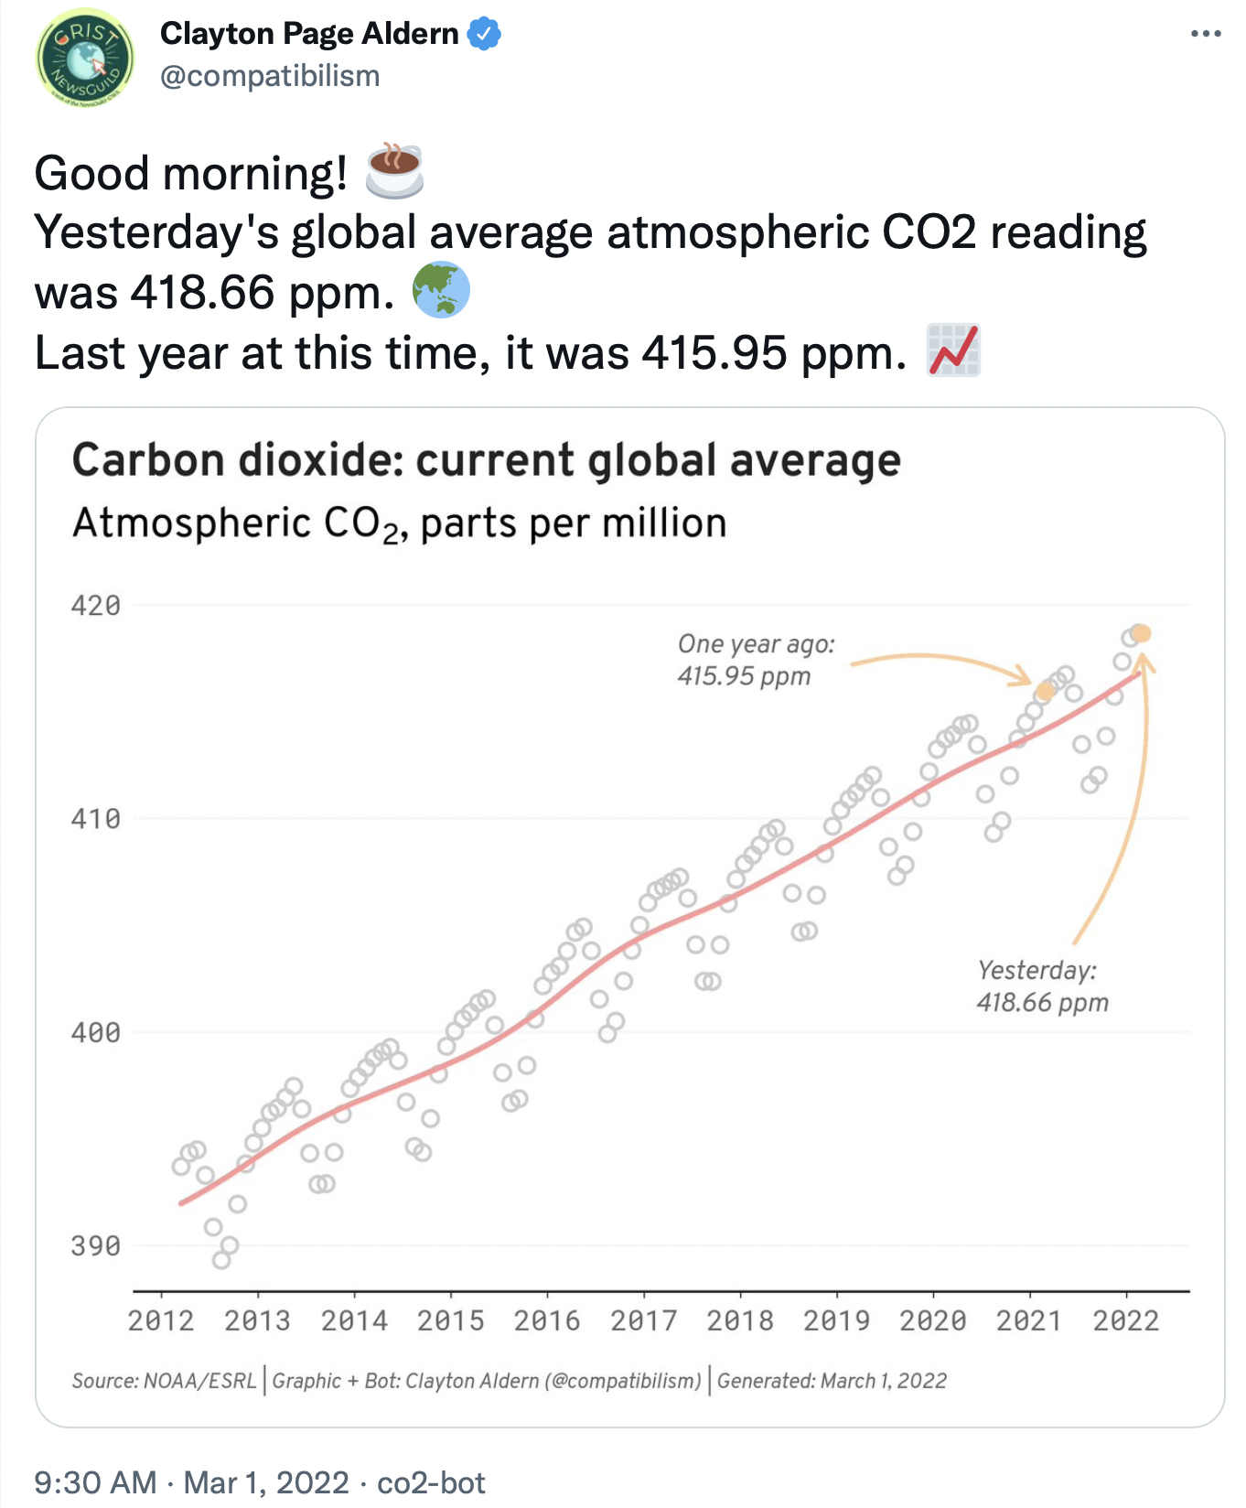Click the 2022 x-axis label

click(x=1125, y=1320)
